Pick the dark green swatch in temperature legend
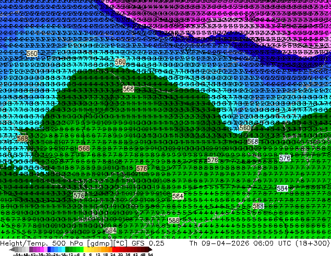The height and width of the screenshot is (256, 331). pyautogui.click(x=67, y=249)
